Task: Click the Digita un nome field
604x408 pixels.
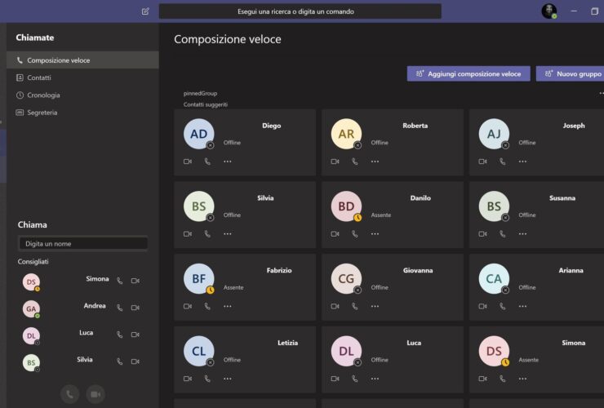Action: click(82, 243)
